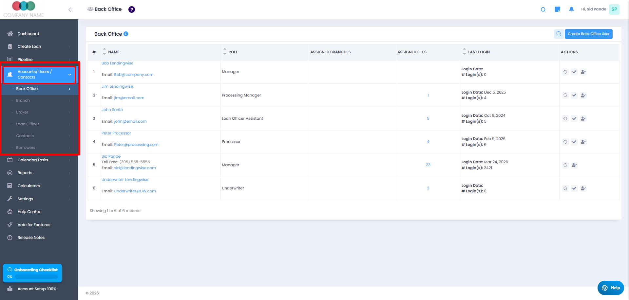Go to Dashboard in the sidebar
This screenshot has height=300, width=629.
click(x=28, y=34)
